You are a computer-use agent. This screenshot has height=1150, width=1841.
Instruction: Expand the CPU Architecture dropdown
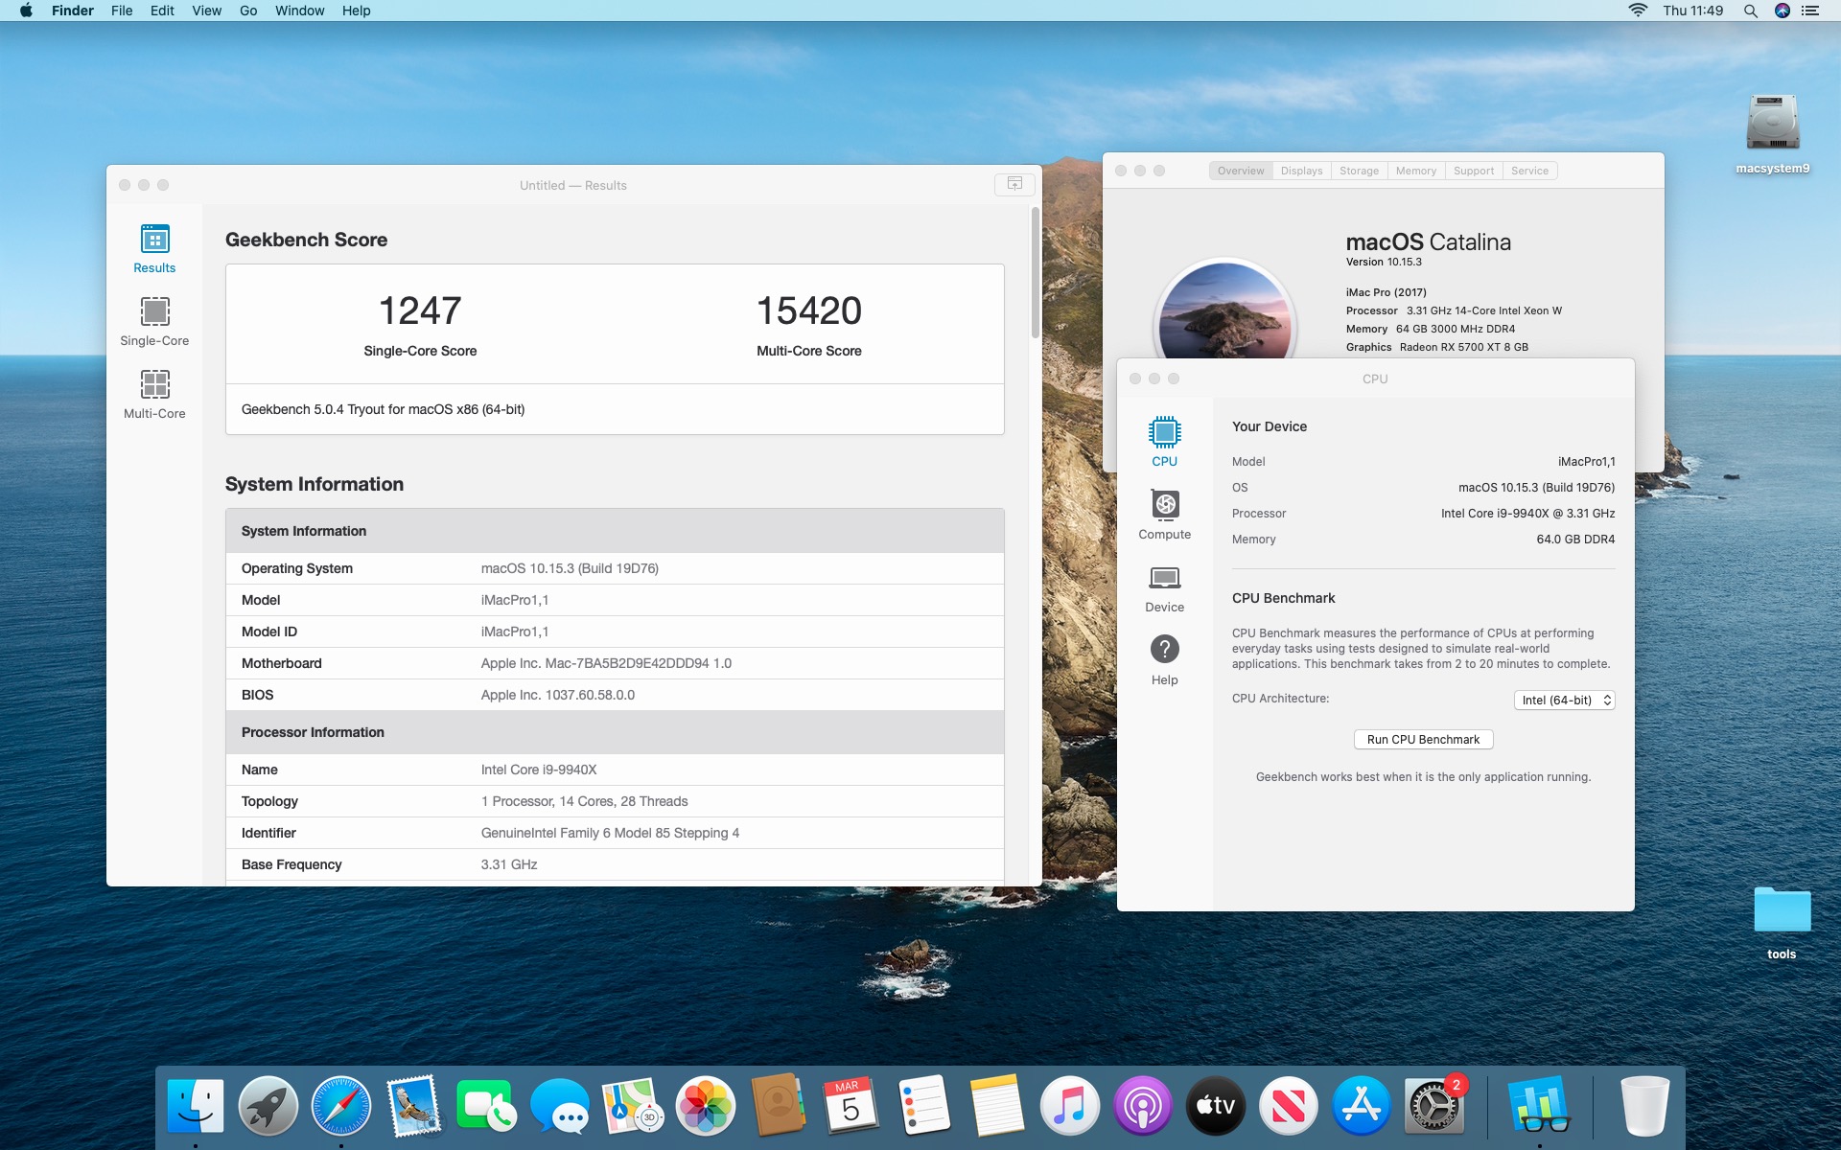tap(1564, 701)
